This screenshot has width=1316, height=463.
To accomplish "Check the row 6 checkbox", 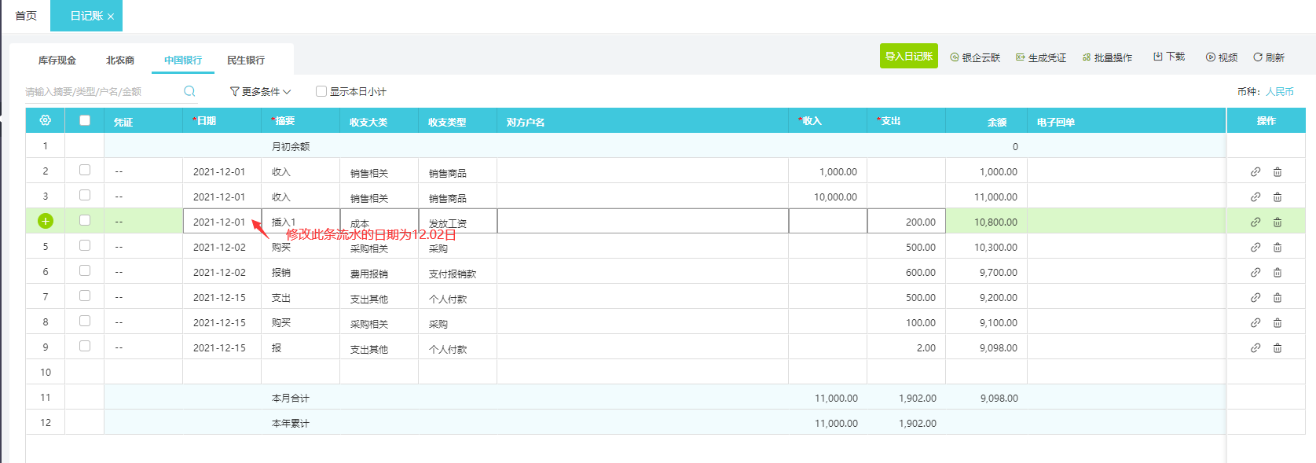I will [x=85, y=270].
